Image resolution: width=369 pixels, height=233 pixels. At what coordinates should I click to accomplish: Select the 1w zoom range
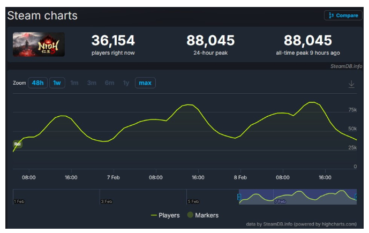57,83
